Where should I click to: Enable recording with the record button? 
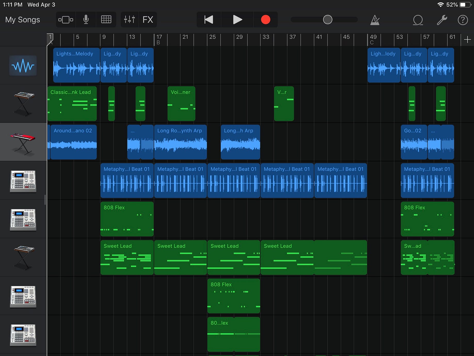265,19
